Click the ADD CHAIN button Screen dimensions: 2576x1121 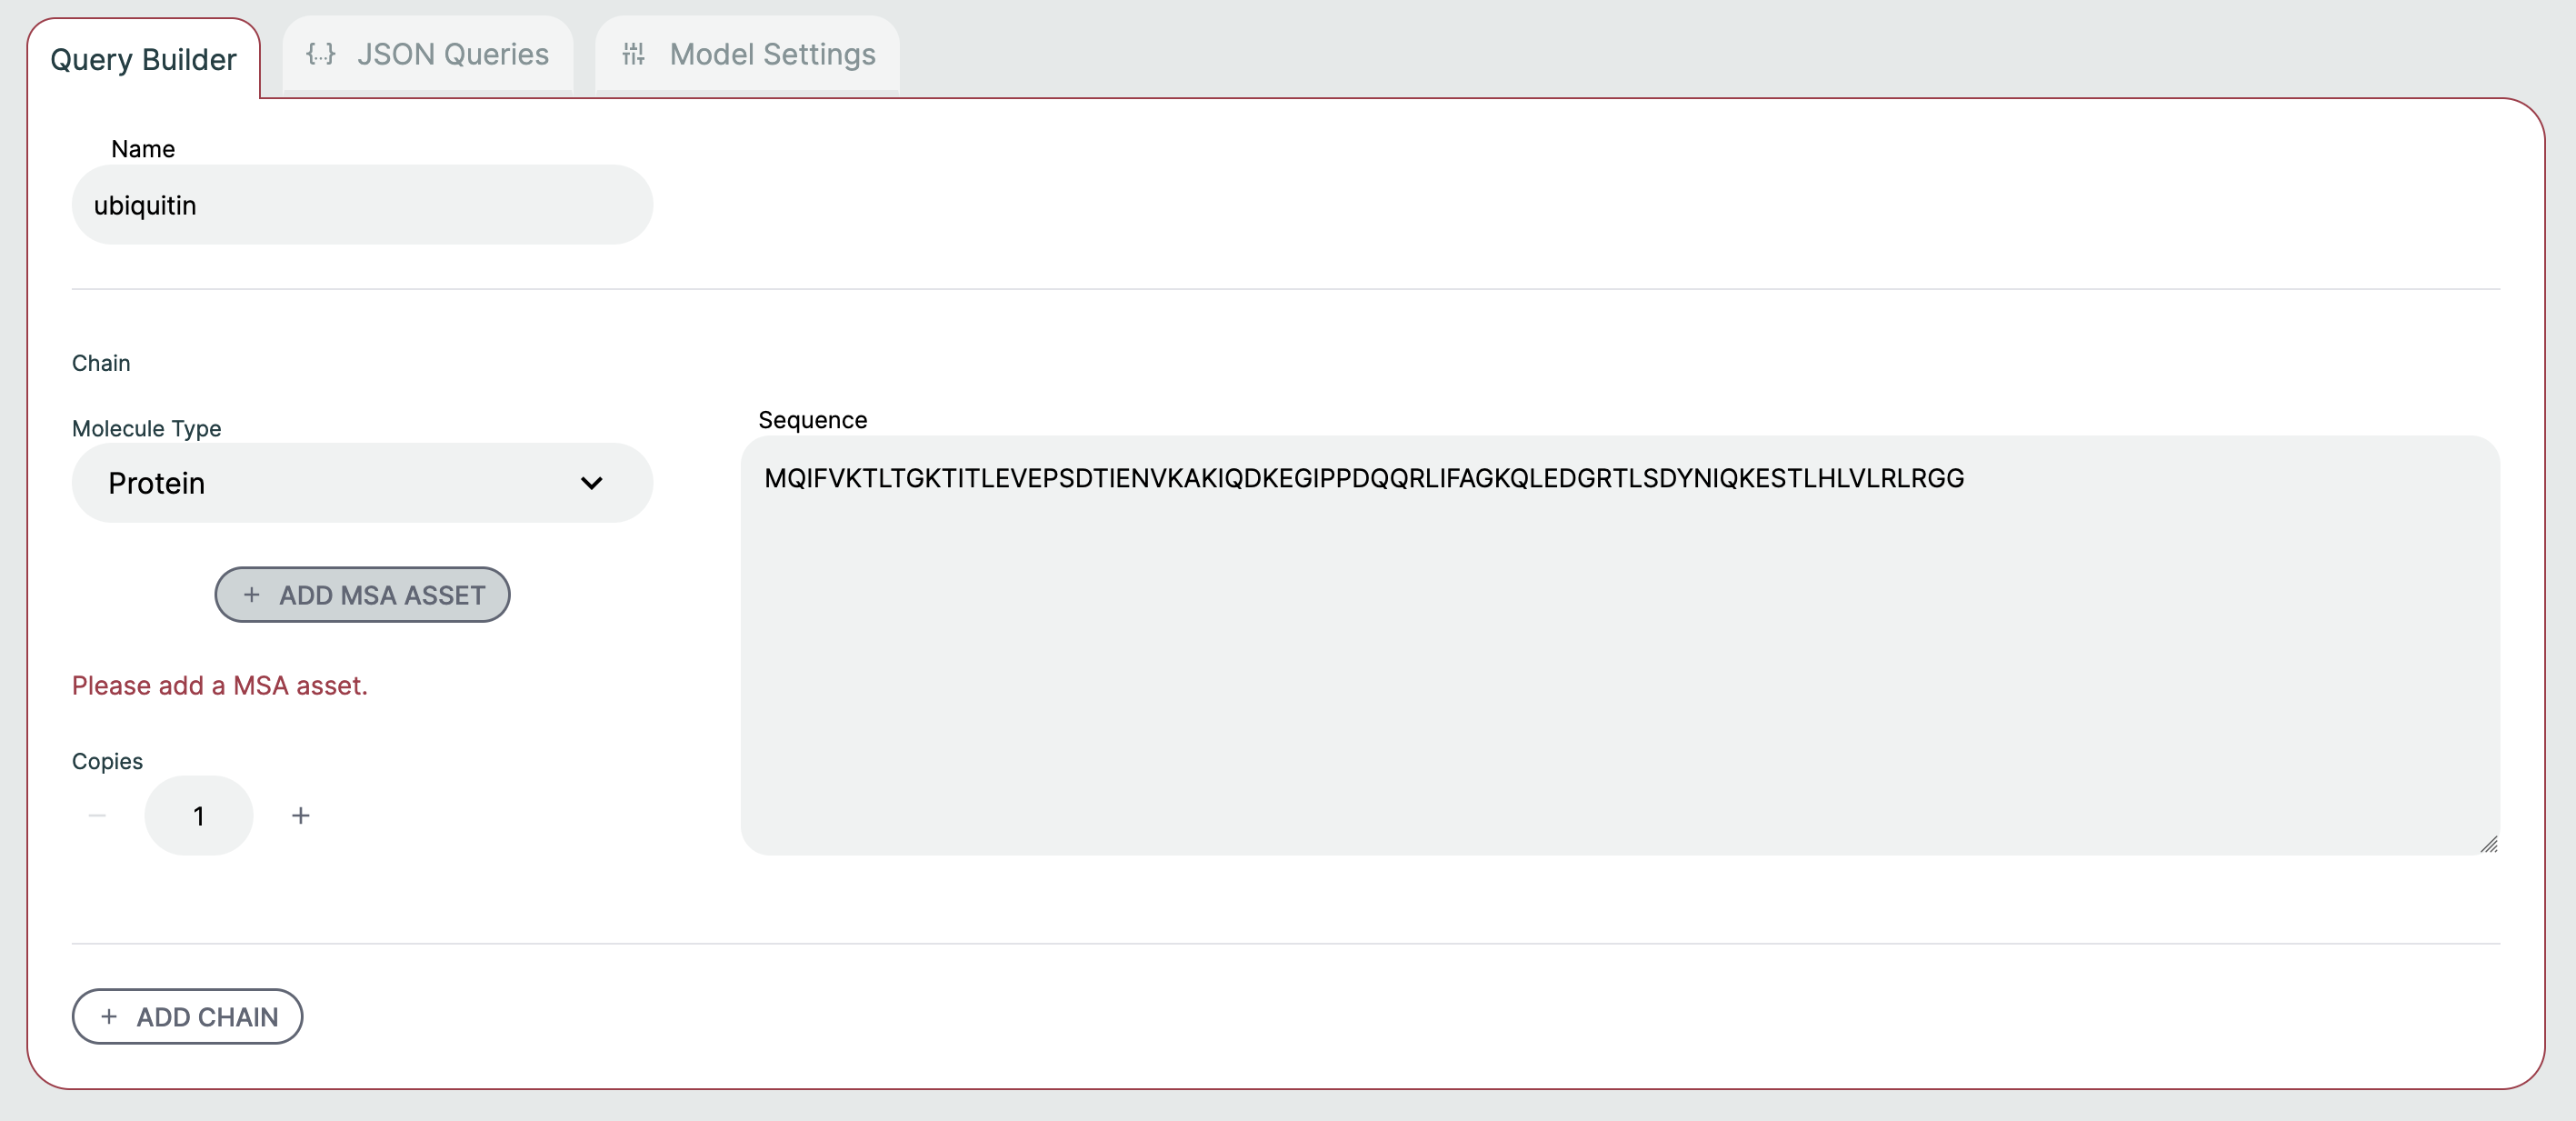pos(187,1017)
